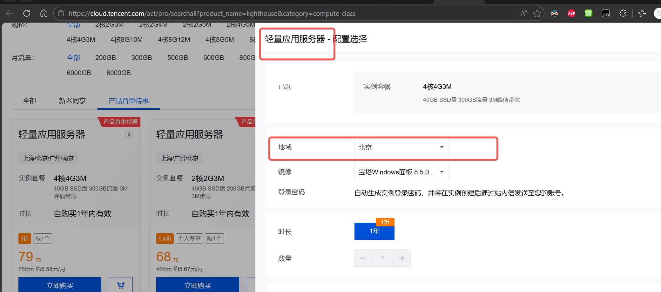
Task: Open the ABP adblock extension
Action: [571, 13]
